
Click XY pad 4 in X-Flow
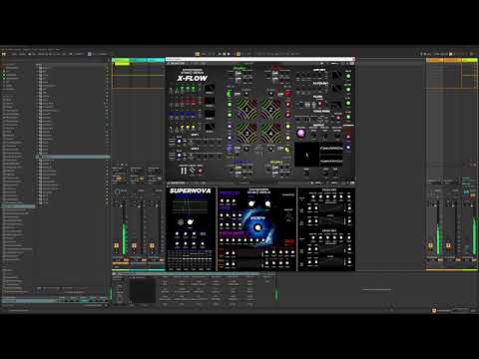(x=270, y=133)
